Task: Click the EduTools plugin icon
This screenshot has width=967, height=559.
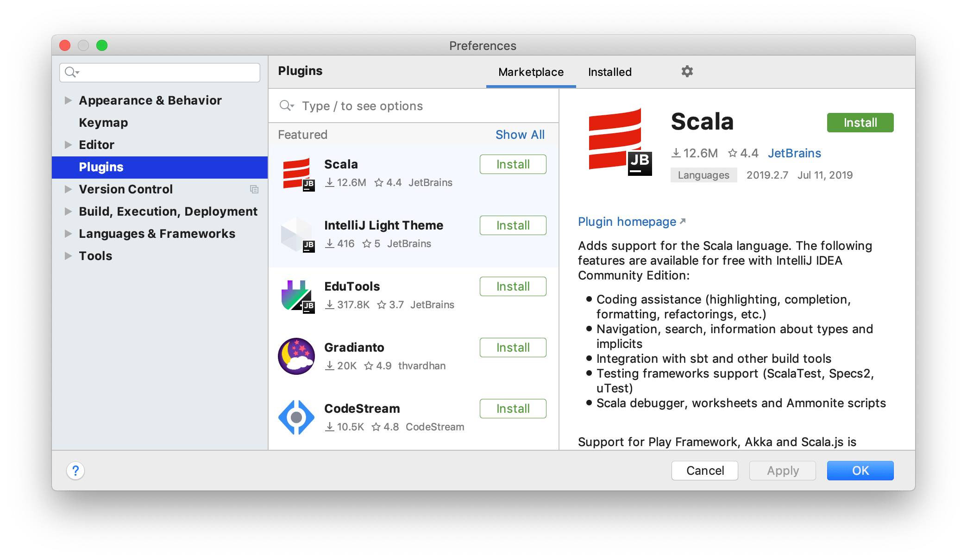Action: (x=295, y=293)
